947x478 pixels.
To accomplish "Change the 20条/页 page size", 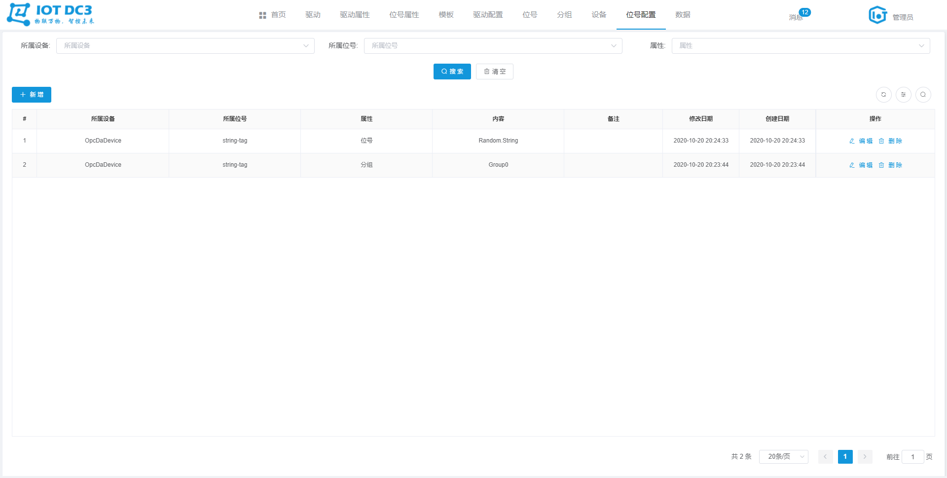I will coord(783,457).
